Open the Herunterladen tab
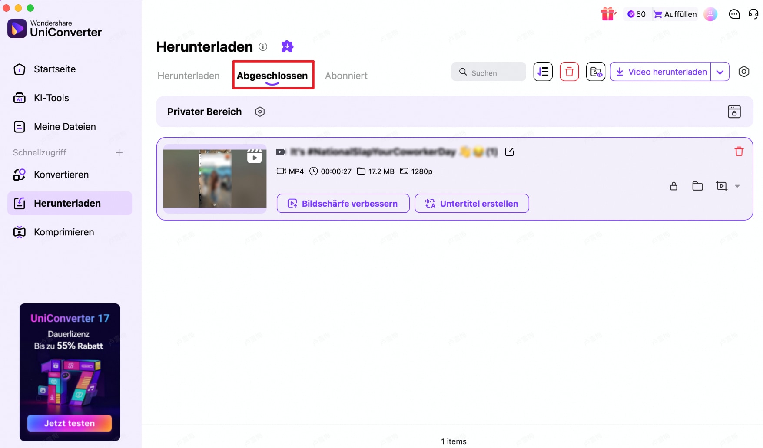Image resolution: width=763 pixels, height=448 pixels. (x=188, y=76)
